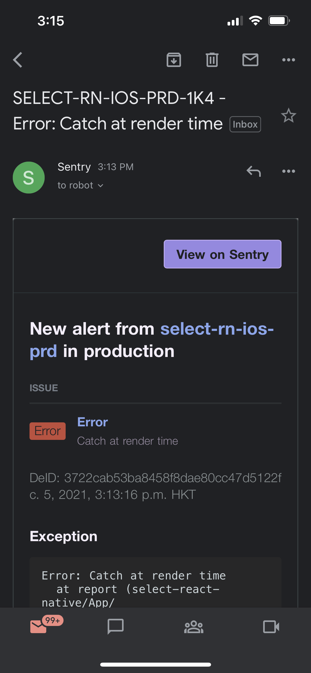Delete the email with trash icon
This screenshot has height=673, width=311.
click(212, 60)
